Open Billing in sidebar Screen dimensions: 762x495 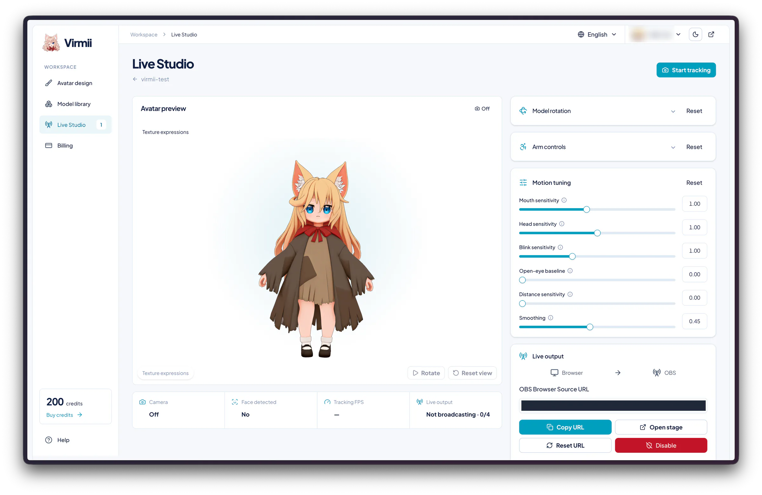click(75, 146)
